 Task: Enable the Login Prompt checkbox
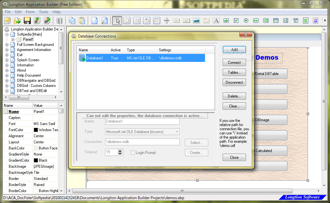pos(133,152)
